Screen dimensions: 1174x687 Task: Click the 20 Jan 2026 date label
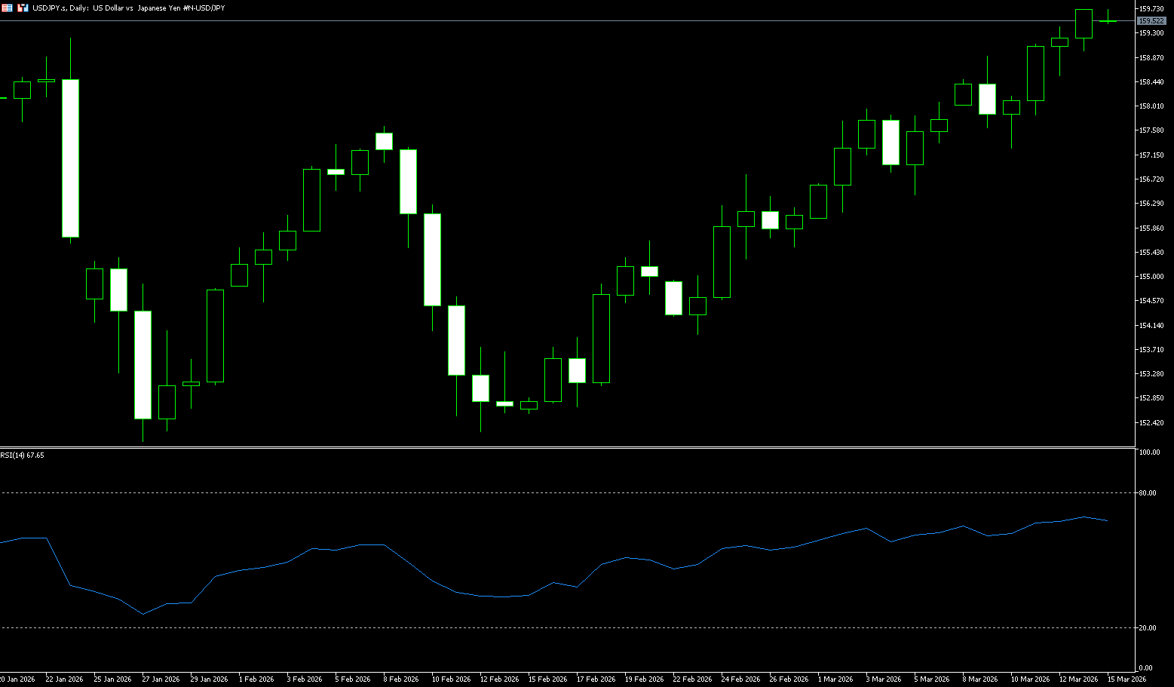[17, 679]
